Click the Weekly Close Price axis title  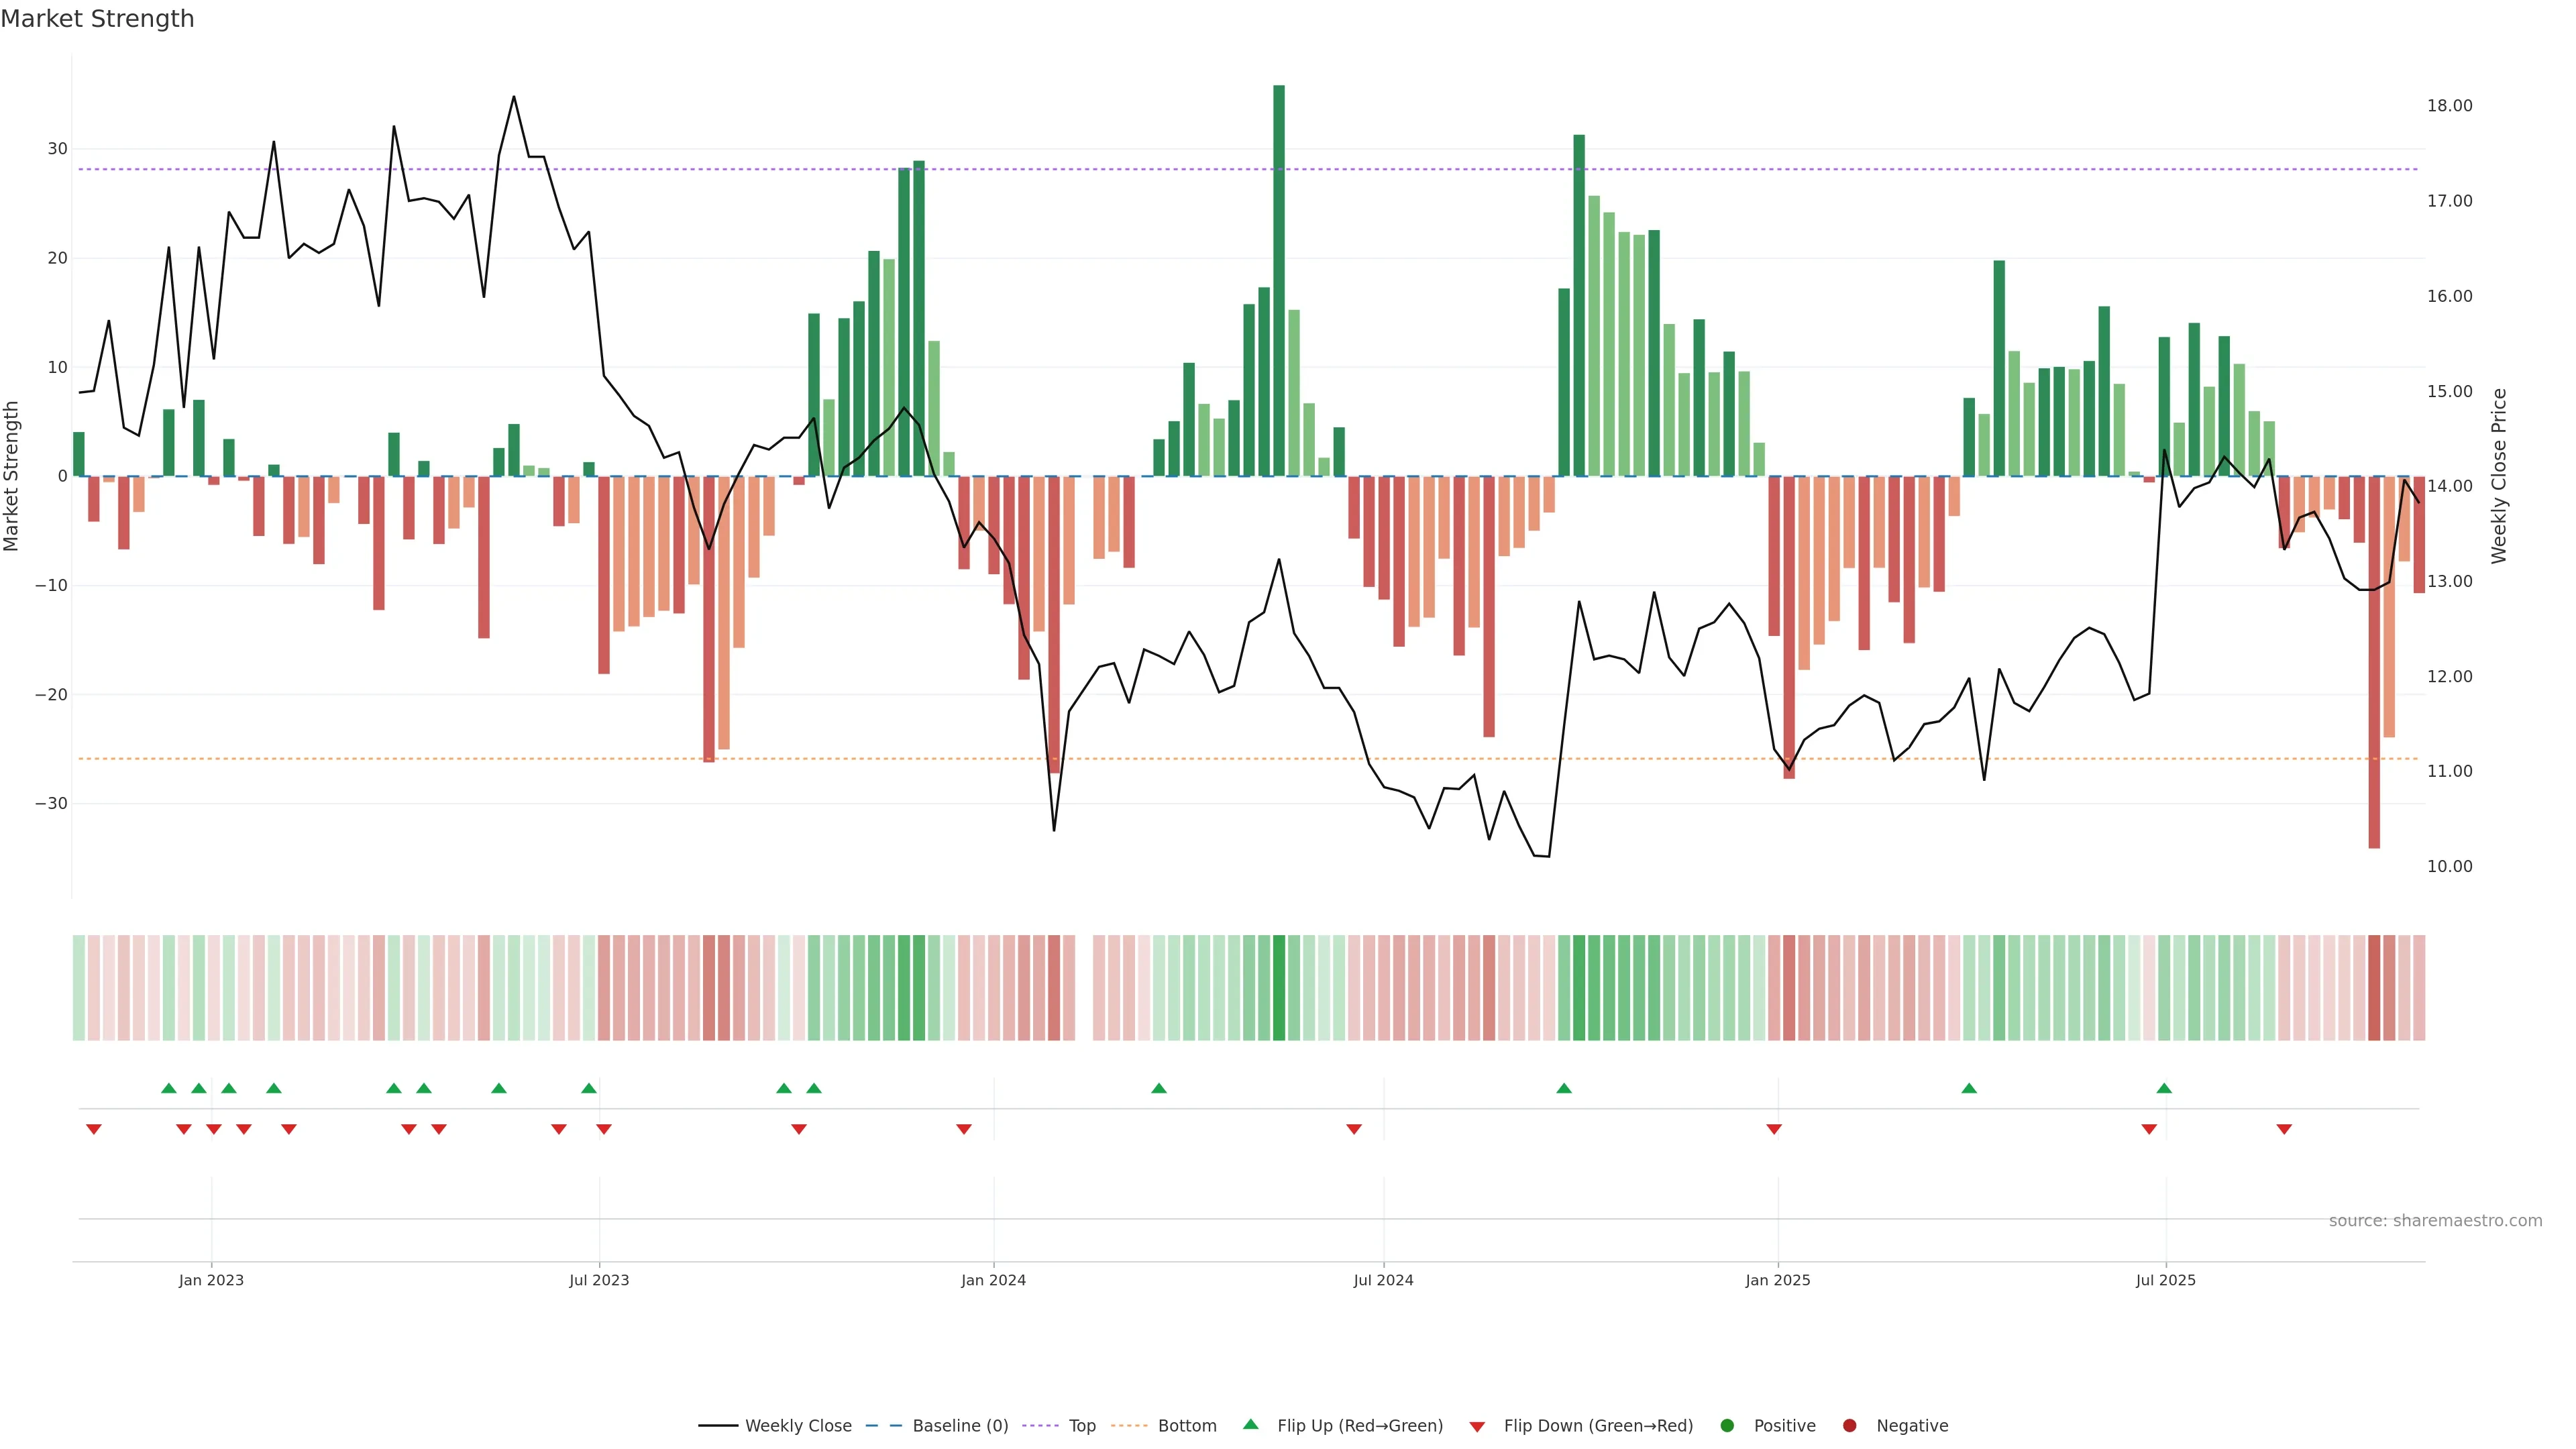click(2499, 476)
